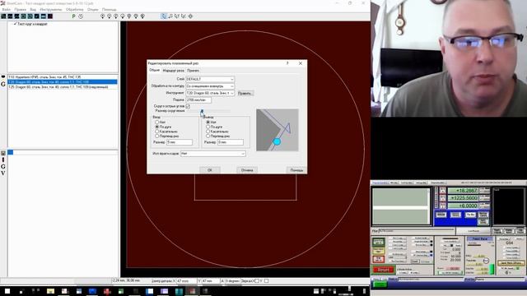Image resolution: width=527 pixels, height=296 pixels.
Task: Switch to the Общие tab in dialog
Action: coord(154,70)
